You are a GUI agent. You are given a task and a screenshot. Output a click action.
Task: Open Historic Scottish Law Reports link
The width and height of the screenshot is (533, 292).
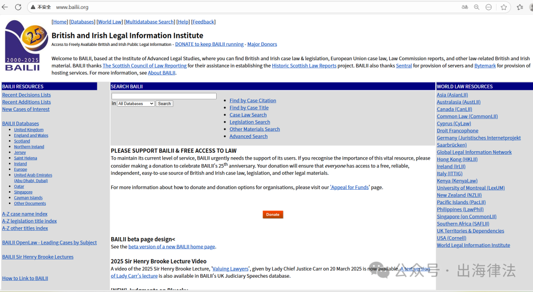point(304,66)
